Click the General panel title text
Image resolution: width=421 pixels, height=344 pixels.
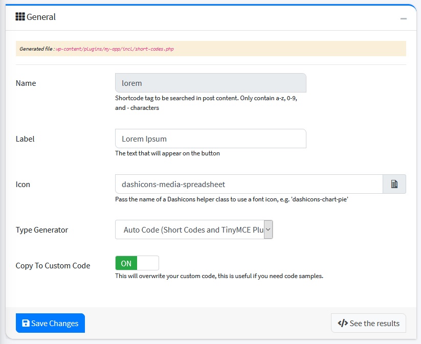pyautogui.click(x=41, y=17)
